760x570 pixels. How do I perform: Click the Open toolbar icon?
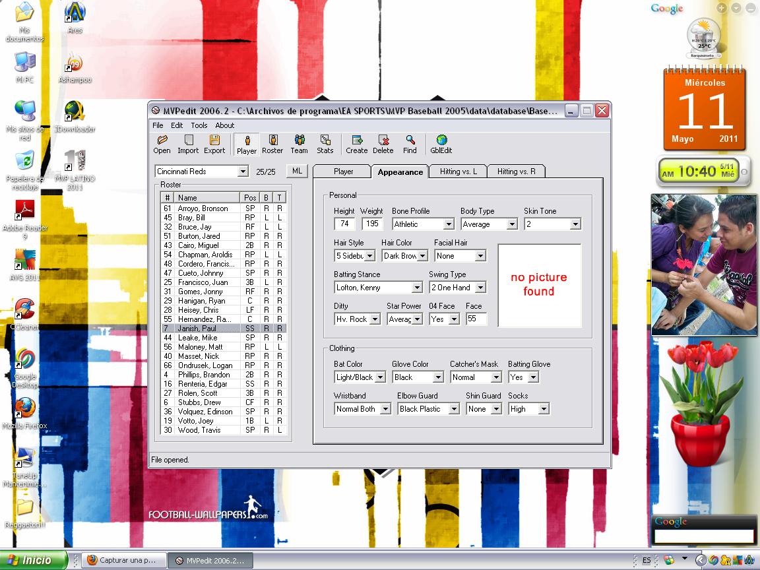pyautogui.click(x=162, y=144)
